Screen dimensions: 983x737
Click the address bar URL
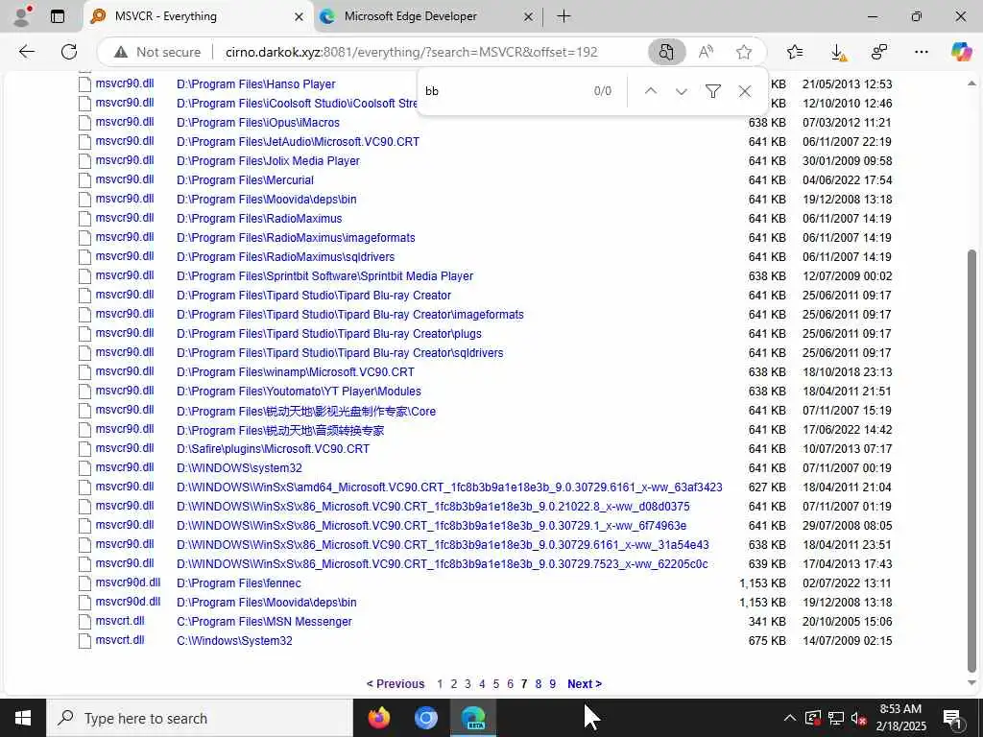pyautogui.click(x=411, y=52)
